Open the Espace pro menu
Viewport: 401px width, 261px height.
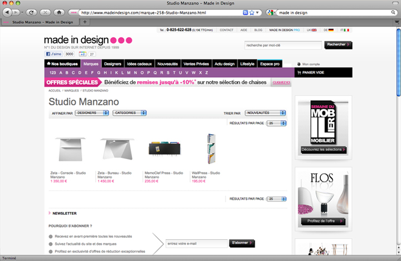pyautogui.click(x=270, y=63)
